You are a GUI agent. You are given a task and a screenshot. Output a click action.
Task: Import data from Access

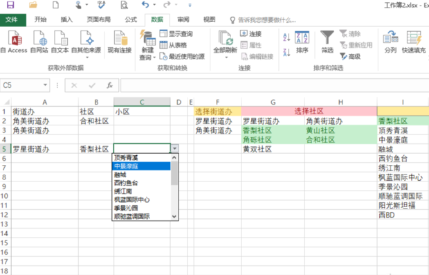(14, 42)
